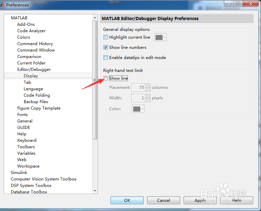Close the Preferences window
Screen dimensions: 261x211
coord(251,3)
